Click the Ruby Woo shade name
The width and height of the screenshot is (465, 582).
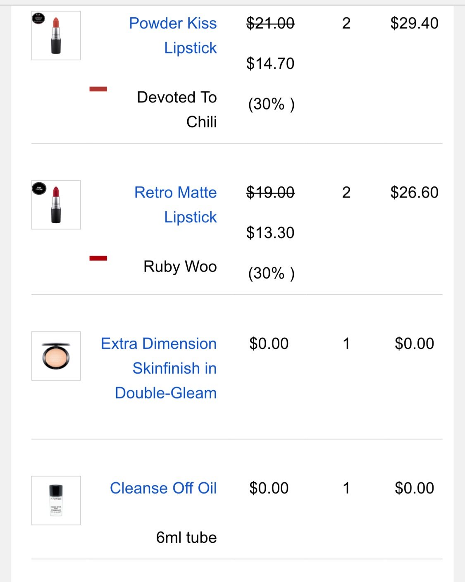(x=180, y=266)
